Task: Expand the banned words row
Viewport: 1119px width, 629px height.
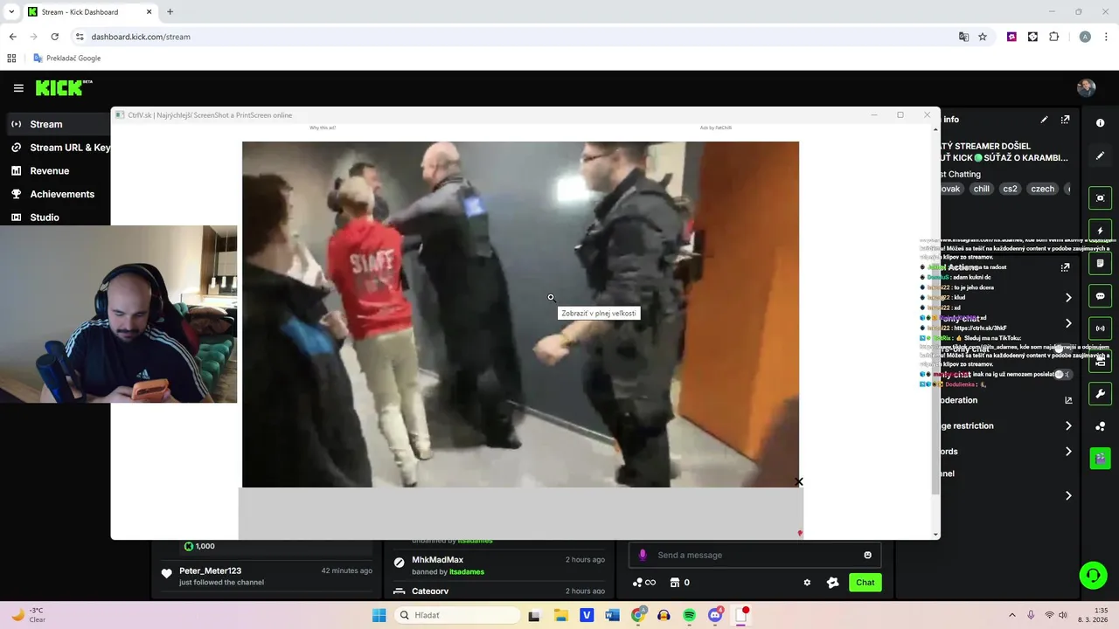Action: (x=1068, y=452)
